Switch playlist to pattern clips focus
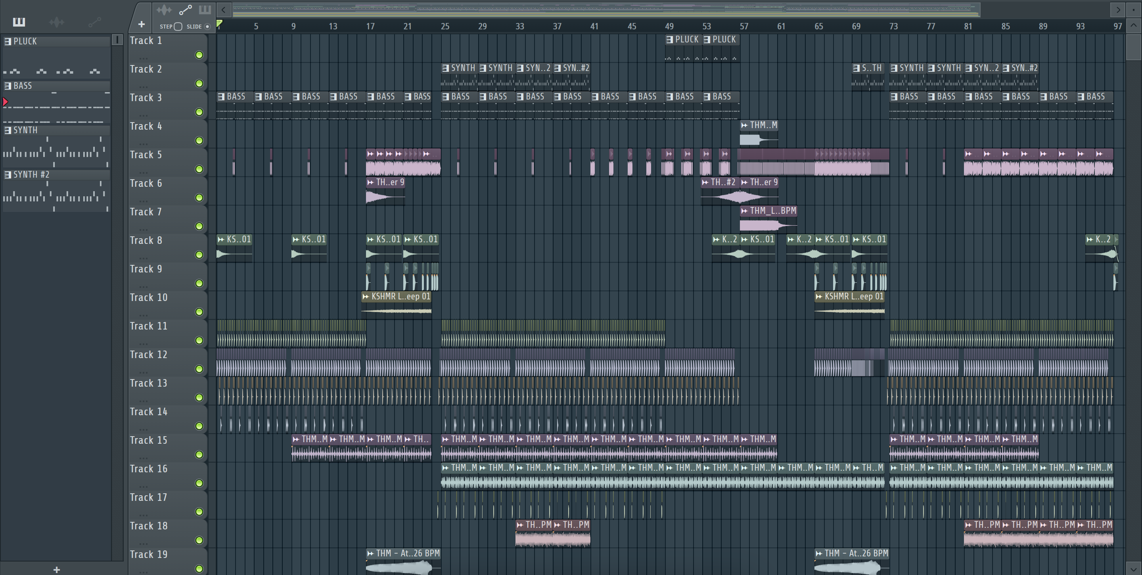This screenshot has width=1142, height=575. point(205,9)
